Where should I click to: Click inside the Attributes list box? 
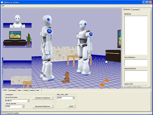136,35
